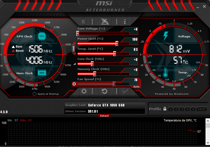
Task: Minimize the Afterburner window
Action: (x=198, y=8)
